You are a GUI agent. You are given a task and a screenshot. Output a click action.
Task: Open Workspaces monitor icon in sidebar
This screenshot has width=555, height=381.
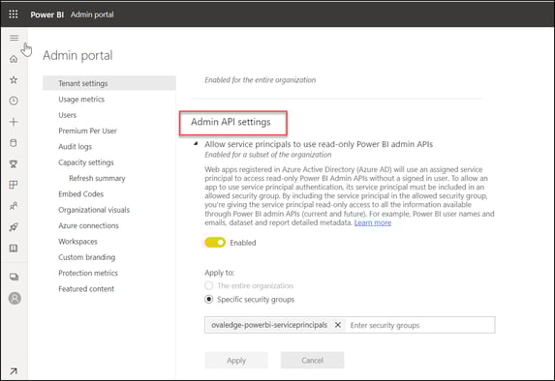point(15,277)
